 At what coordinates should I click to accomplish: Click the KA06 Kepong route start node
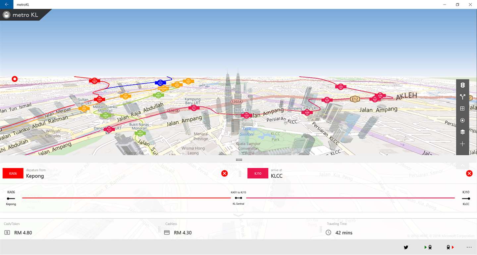click(11, 198)
